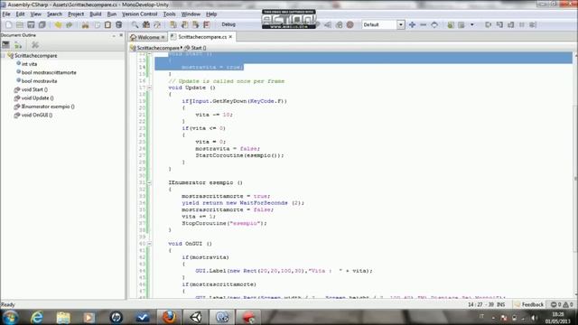Click the Redo toolbar icon
The width and height of the screenshot is (578, 325).
[69, 24]
